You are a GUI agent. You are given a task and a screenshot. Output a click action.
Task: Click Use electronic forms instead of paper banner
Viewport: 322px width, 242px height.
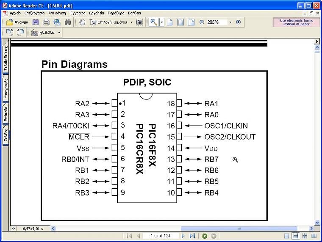pos(296,22)
